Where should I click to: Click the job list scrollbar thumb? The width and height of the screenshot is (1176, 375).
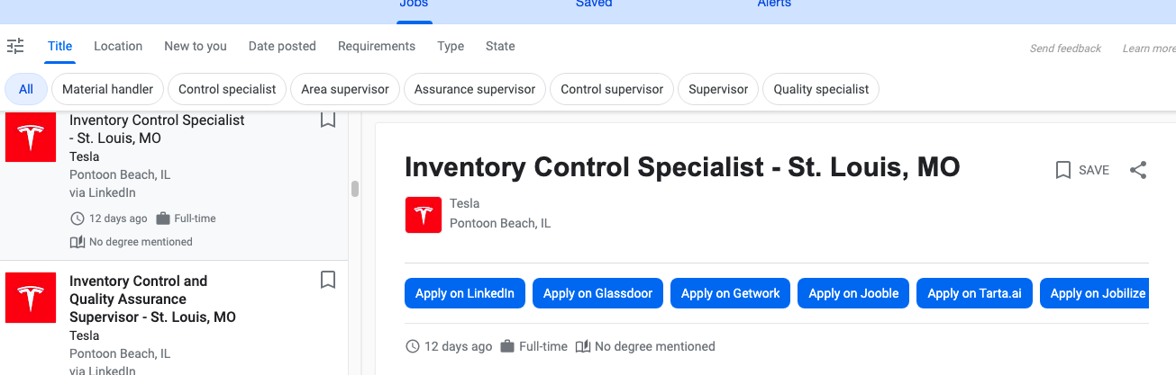click(355, 189)
